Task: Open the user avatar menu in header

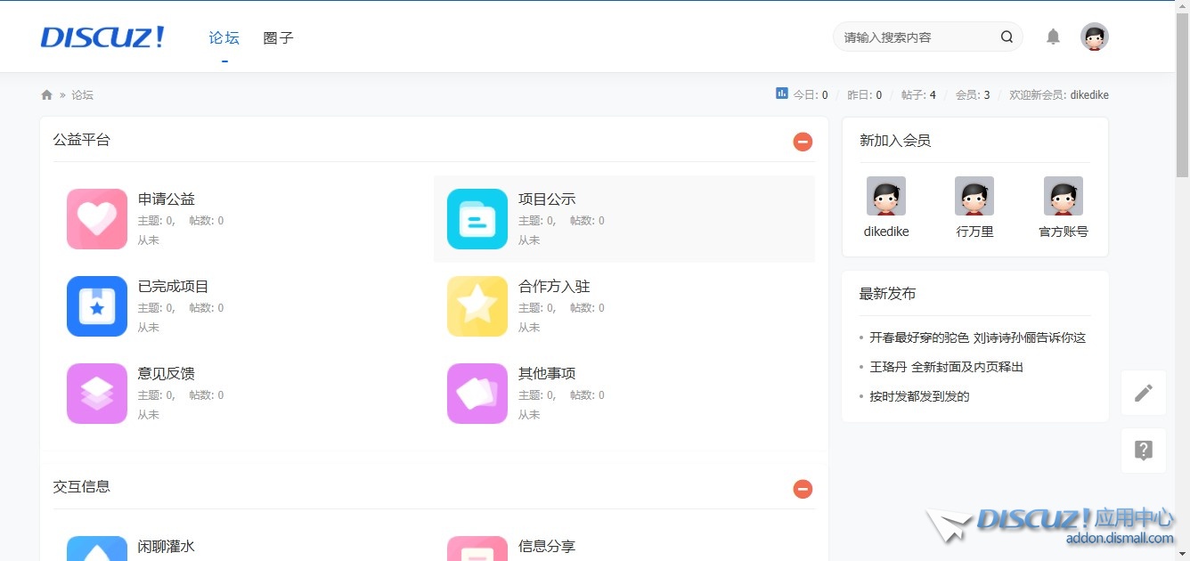Action: pyautogui.click(x=1094, y=37)
